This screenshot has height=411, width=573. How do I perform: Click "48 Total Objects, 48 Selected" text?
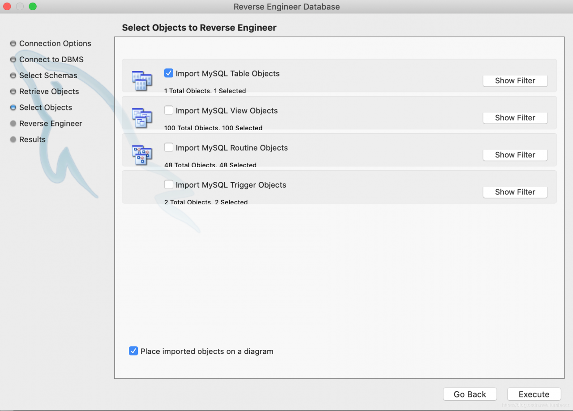(210, 165)
